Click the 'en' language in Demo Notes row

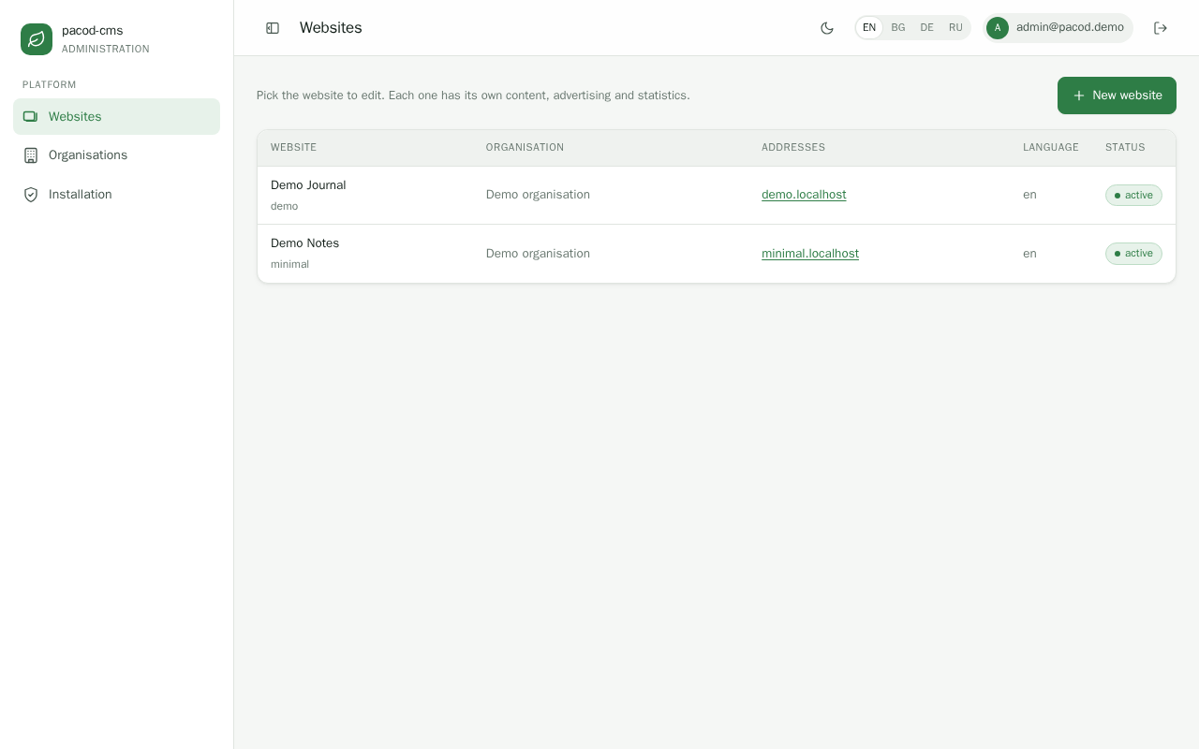point(1029,254)
